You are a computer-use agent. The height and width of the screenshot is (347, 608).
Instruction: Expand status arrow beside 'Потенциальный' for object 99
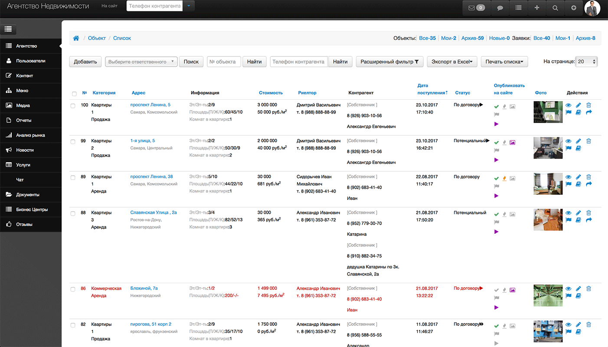(x=488, y=141)
